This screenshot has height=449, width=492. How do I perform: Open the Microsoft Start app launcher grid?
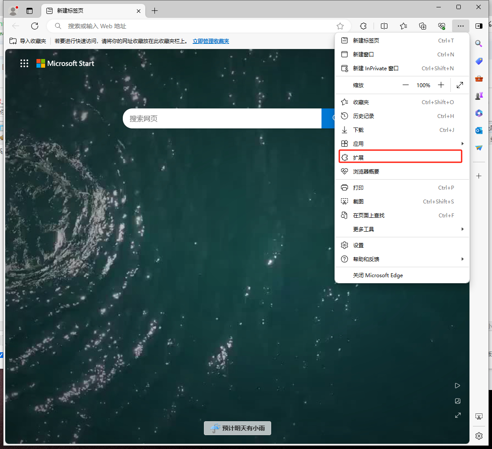click(x=24, y=63)
